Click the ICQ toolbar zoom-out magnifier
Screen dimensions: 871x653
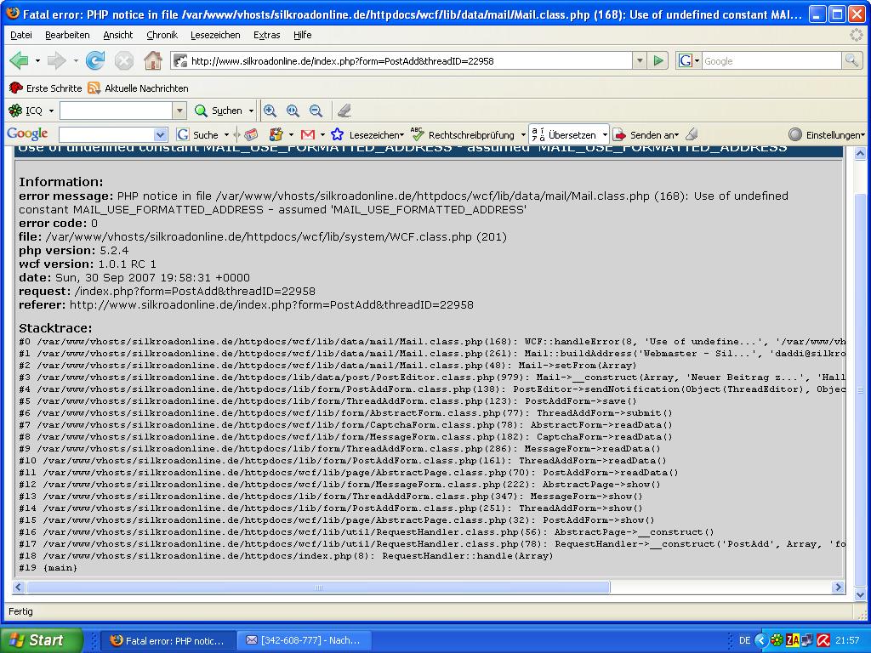[x=316, y=111]
